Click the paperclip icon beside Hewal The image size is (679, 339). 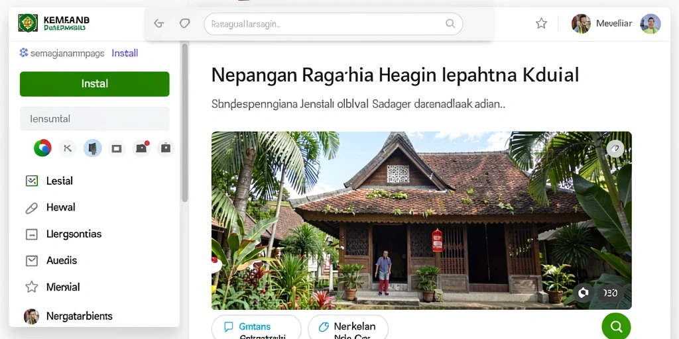[x=32, y=208]
